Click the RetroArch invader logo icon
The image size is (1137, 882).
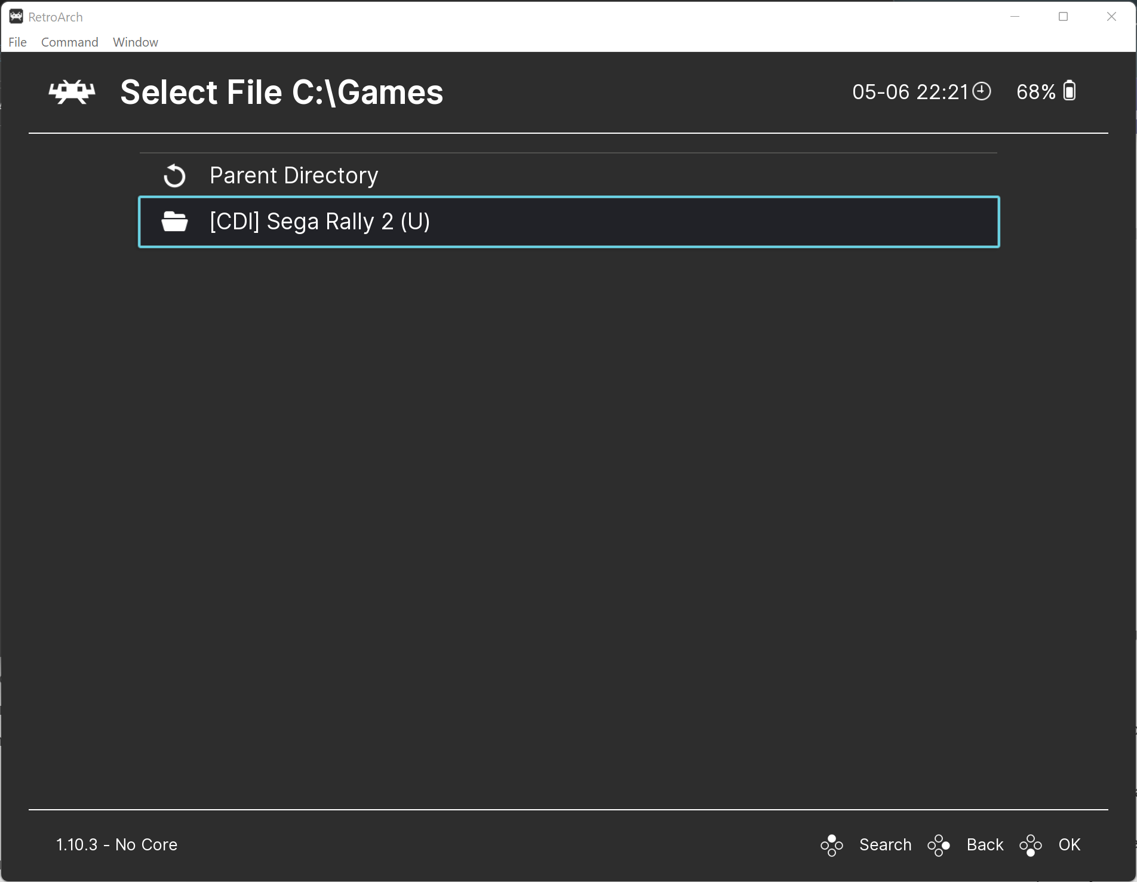click(x=72, y=92)
